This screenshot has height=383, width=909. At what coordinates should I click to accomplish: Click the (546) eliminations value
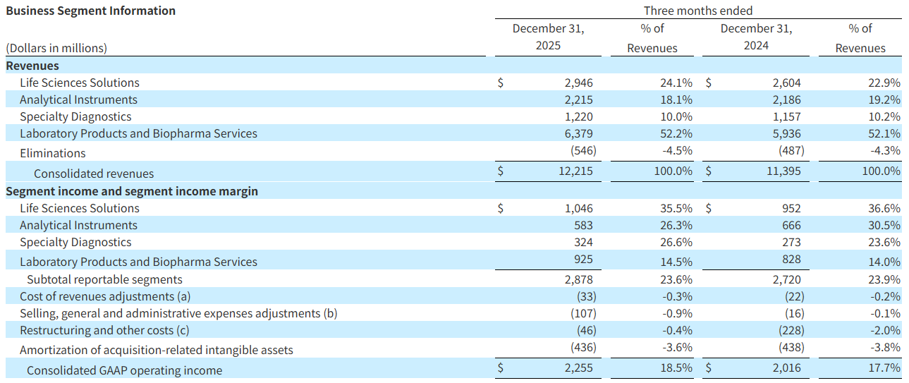(582, 151)
